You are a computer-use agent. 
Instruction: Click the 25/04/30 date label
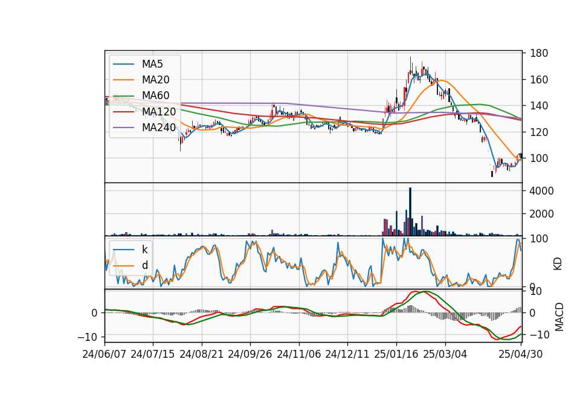(x=521, y=354)
